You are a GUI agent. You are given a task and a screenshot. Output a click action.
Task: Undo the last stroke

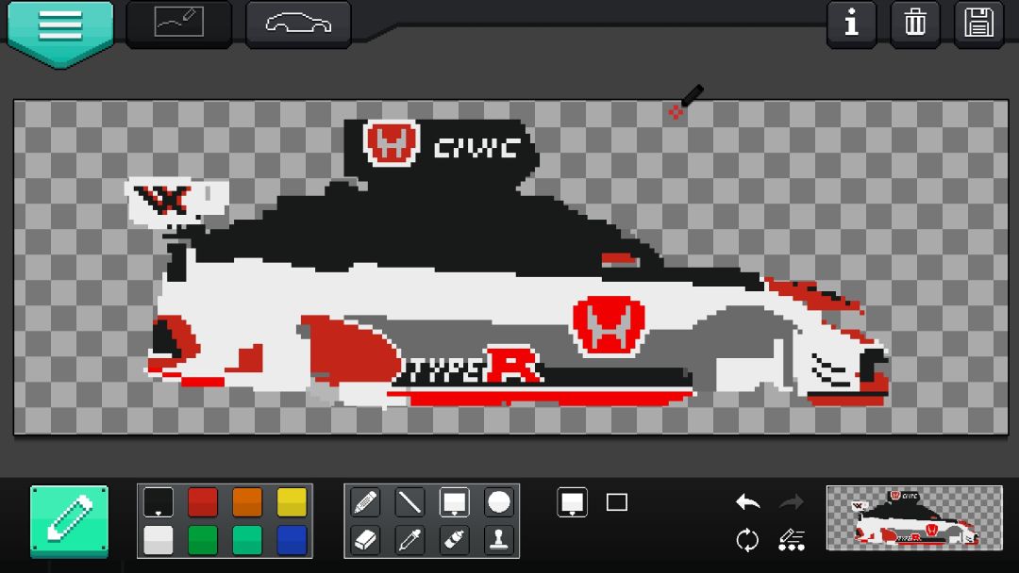coord(748,501)
